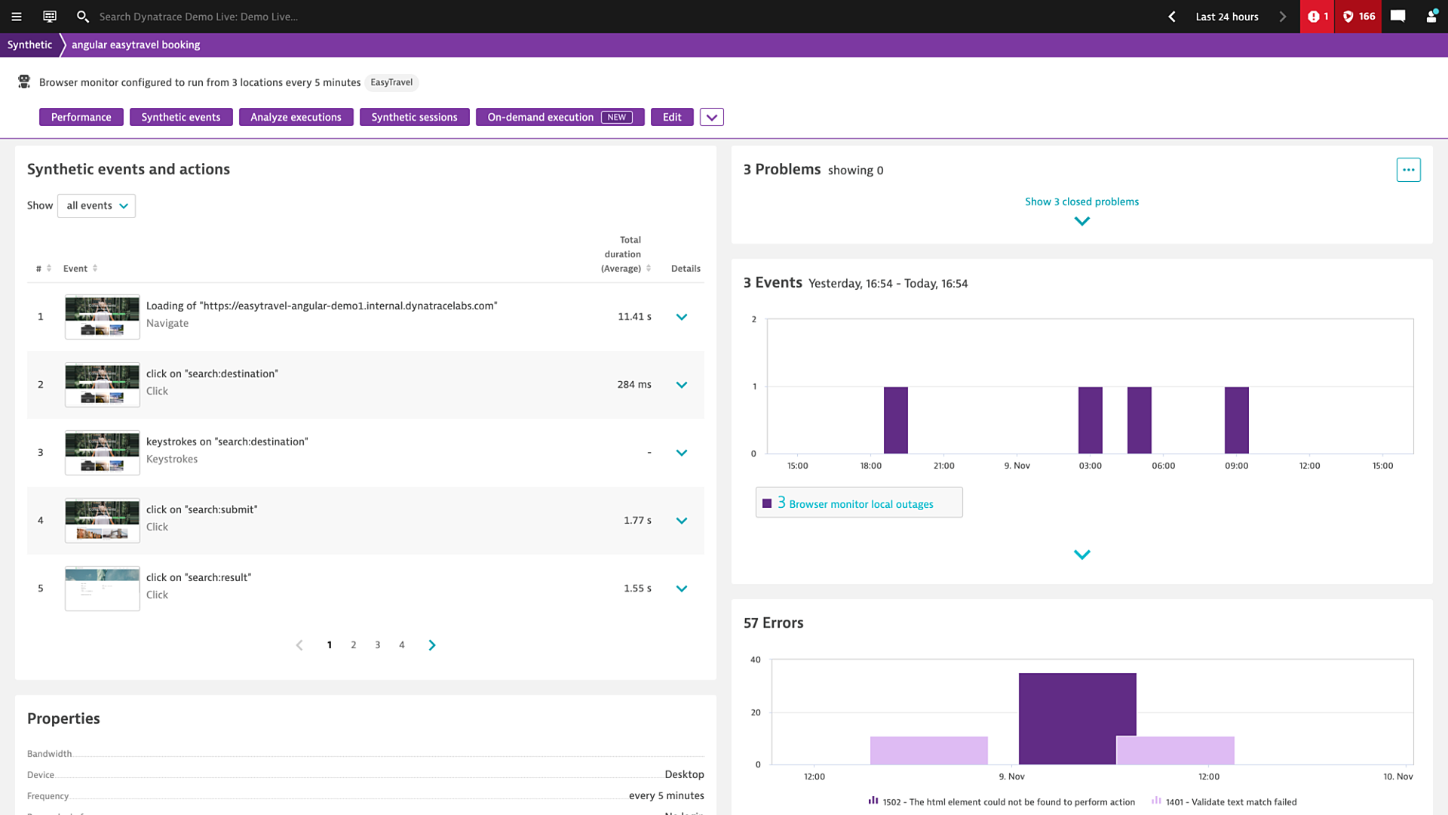Click the navigation back arrow icon
1448x815 pixels.
(1171, 16)
